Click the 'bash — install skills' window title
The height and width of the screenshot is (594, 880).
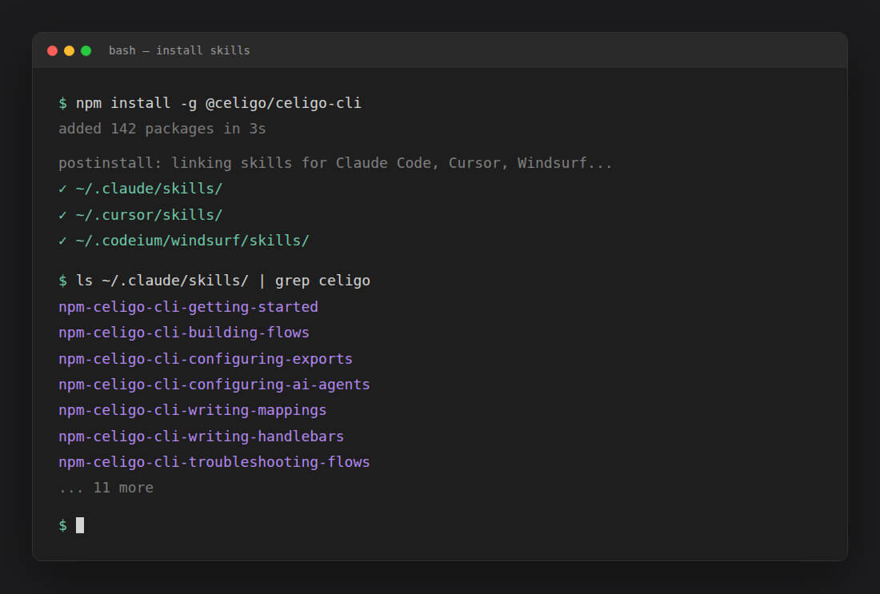(179, 50)
